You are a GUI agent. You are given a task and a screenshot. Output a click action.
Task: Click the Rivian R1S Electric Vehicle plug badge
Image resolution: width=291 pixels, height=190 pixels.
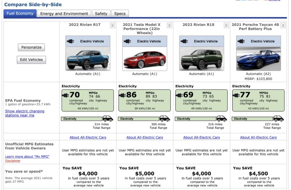pos(201,41)
